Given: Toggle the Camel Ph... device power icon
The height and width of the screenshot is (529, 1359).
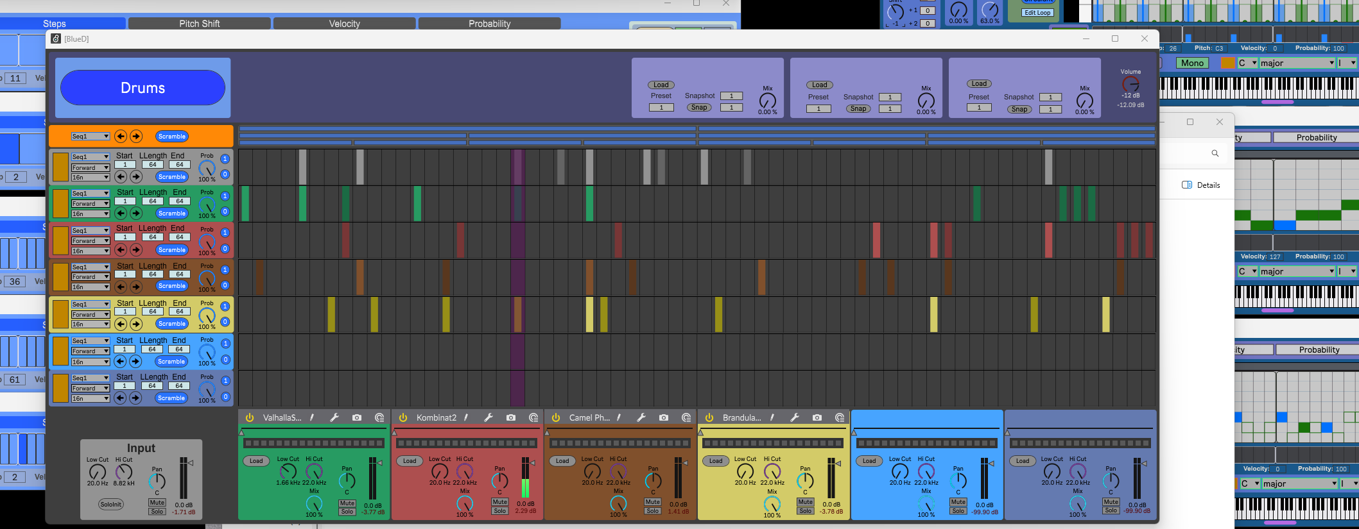Looking at the screenshot, I should click(556, 417).
